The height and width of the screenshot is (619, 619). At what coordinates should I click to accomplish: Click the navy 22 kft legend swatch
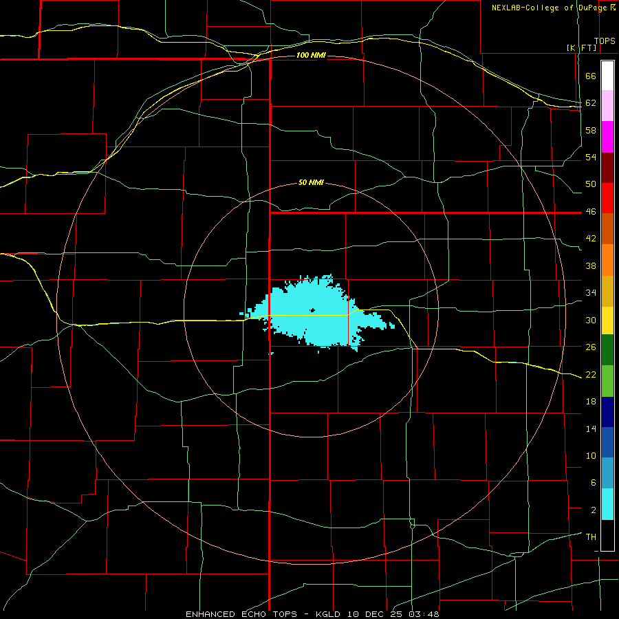(607, 412)
